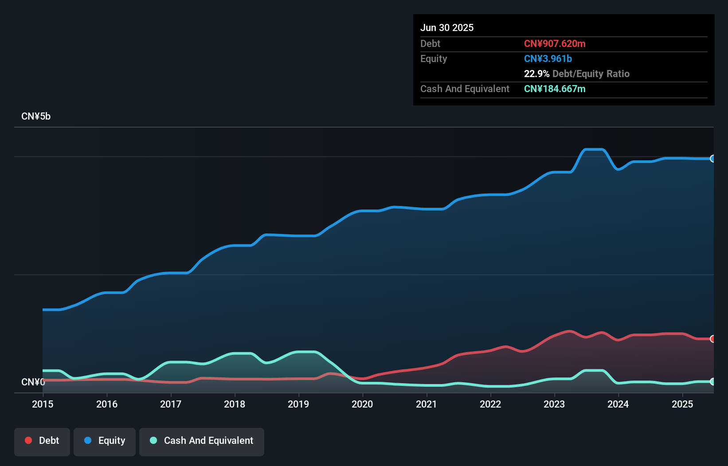Click the 2025 axis label
The width and height of the screenshot is (728, 466).
(x=683, y=404)
